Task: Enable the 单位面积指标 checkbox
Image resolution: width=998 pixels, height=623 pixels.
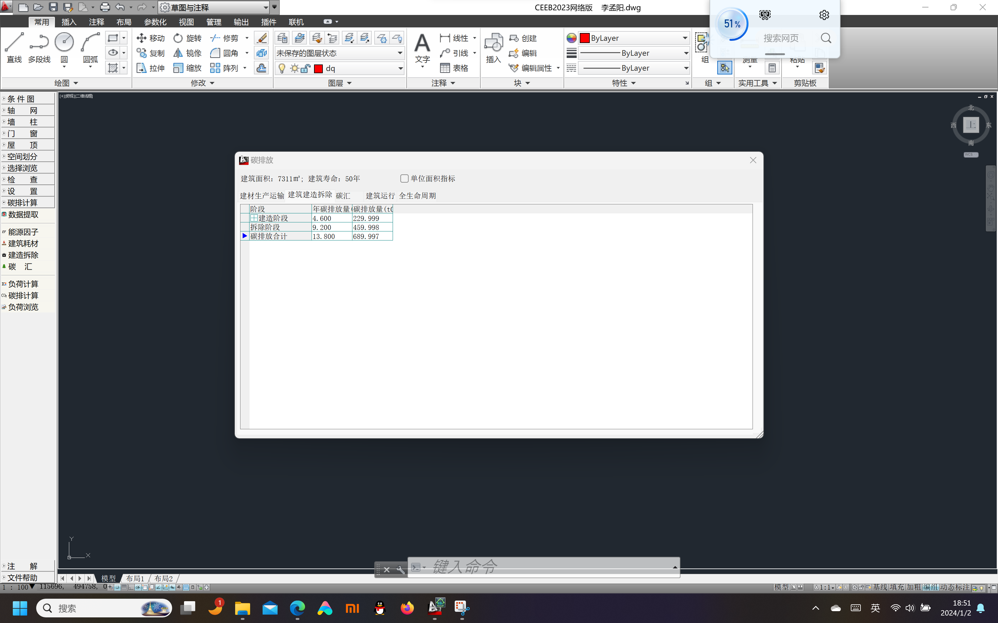Action: click(x=404, y=178)
